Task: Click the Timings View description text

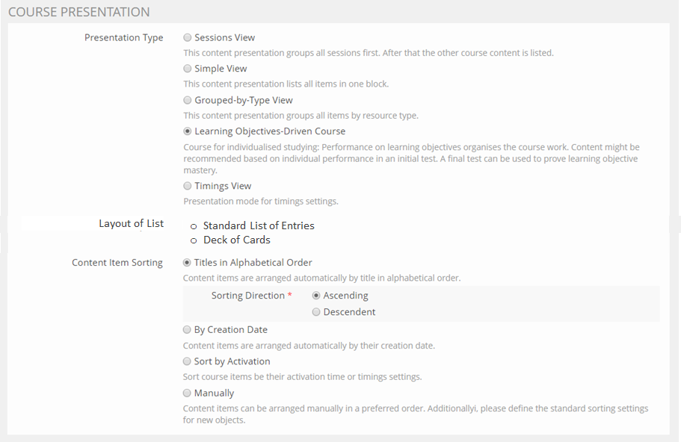Action: click(261, 201)
